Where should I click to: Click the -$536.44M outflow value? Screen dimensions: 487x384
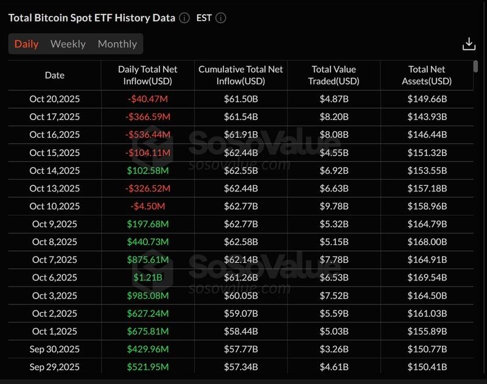[x=148, y=134]
